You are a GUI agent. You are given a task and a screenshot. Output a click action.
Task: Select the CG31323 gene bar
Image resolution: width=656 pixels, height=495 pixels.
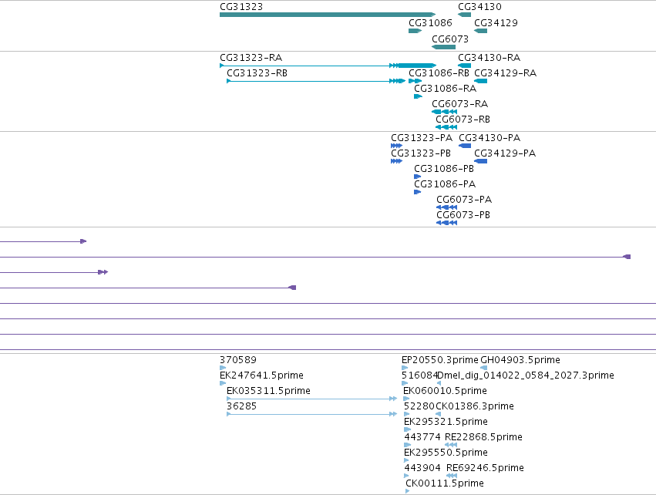pos(328,15)
